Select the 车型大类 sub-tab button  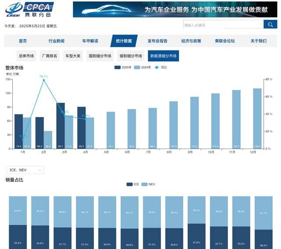pyautogui.click(x=73, y=56)
